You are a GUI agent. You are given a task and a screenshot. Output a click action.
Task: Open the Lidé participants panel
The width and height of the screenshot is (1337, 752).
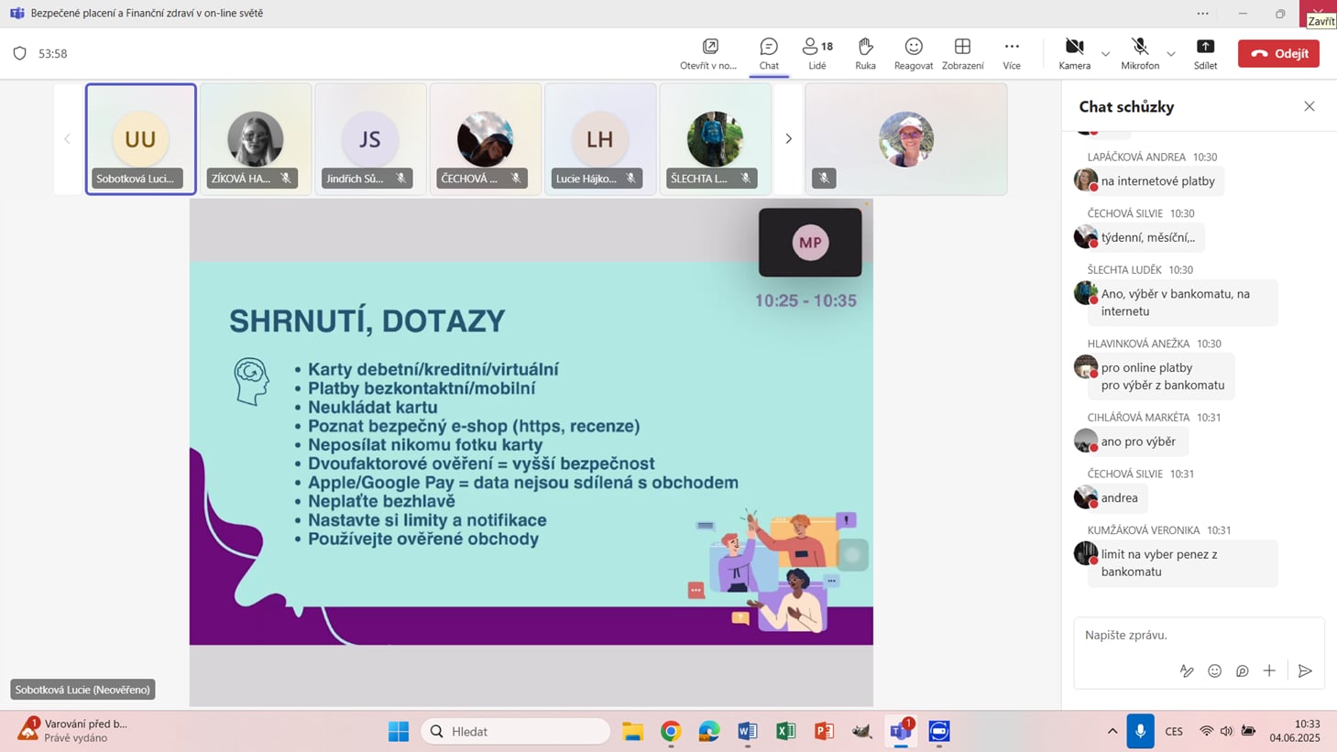click(x=816, y=53)
